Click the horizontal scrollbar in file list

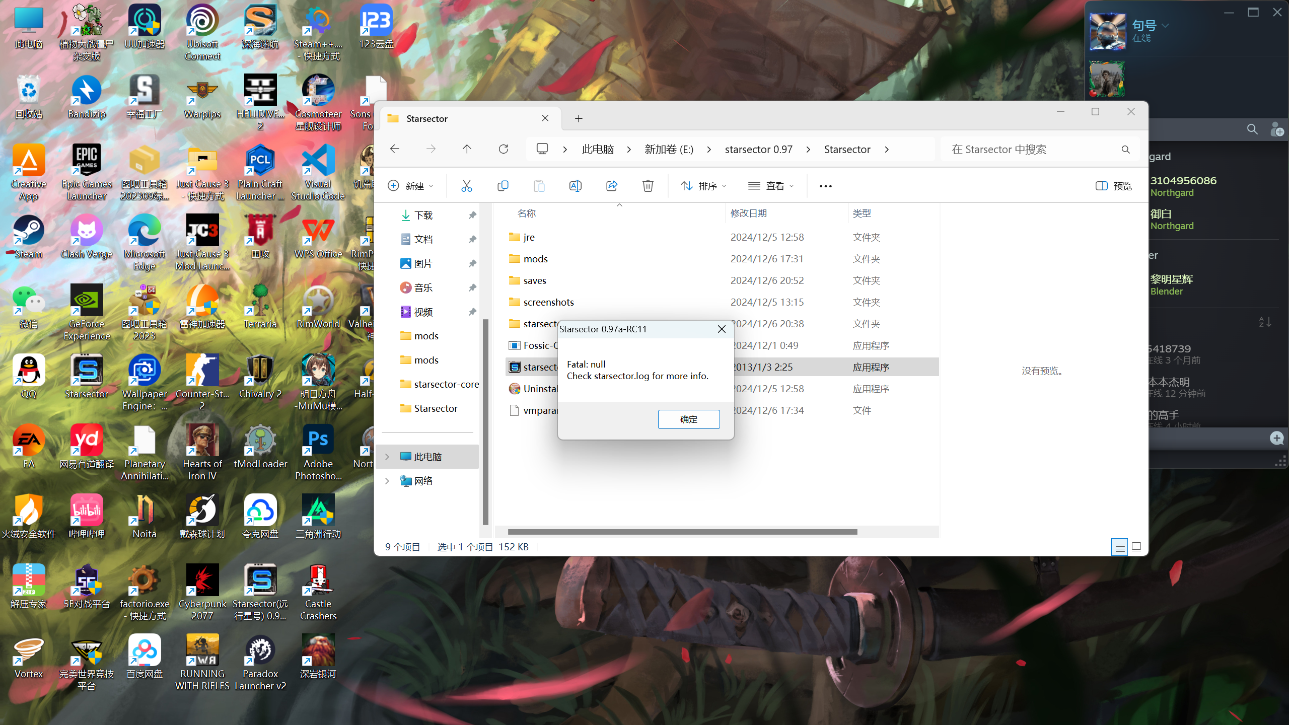[682, 532]
